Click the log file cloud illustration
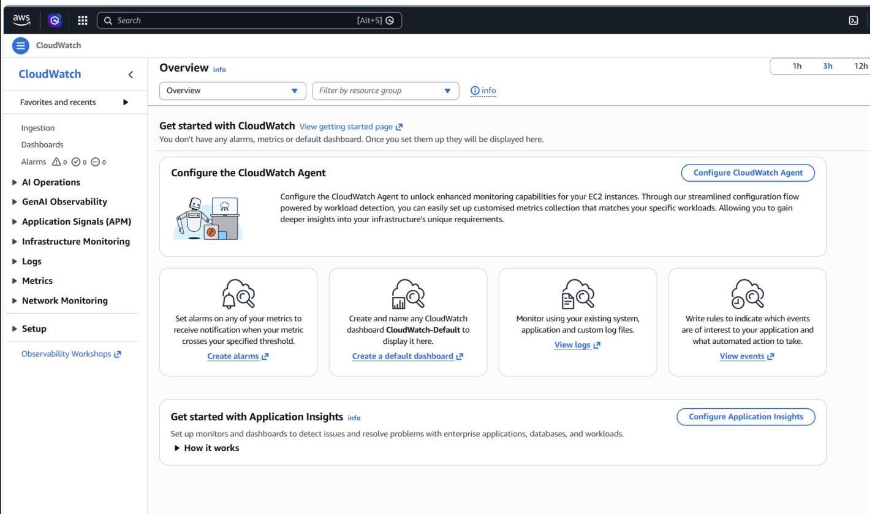The width and height of the screenshot is (875, 514). click(578, 294)
